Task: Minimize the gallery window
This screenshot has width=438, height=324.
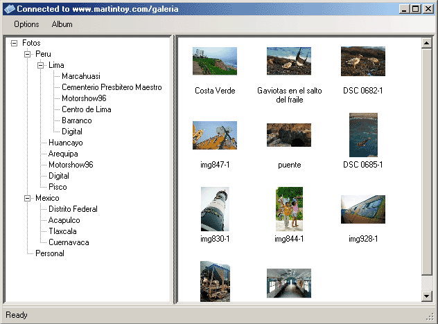Action: click(403, 9)
